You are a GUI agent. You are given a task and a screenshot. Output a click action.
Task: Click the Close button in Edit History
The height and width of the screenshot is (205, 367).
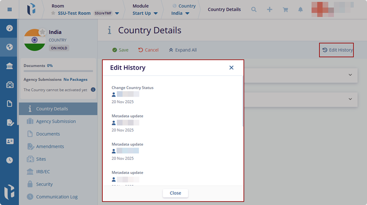[175, 193]
